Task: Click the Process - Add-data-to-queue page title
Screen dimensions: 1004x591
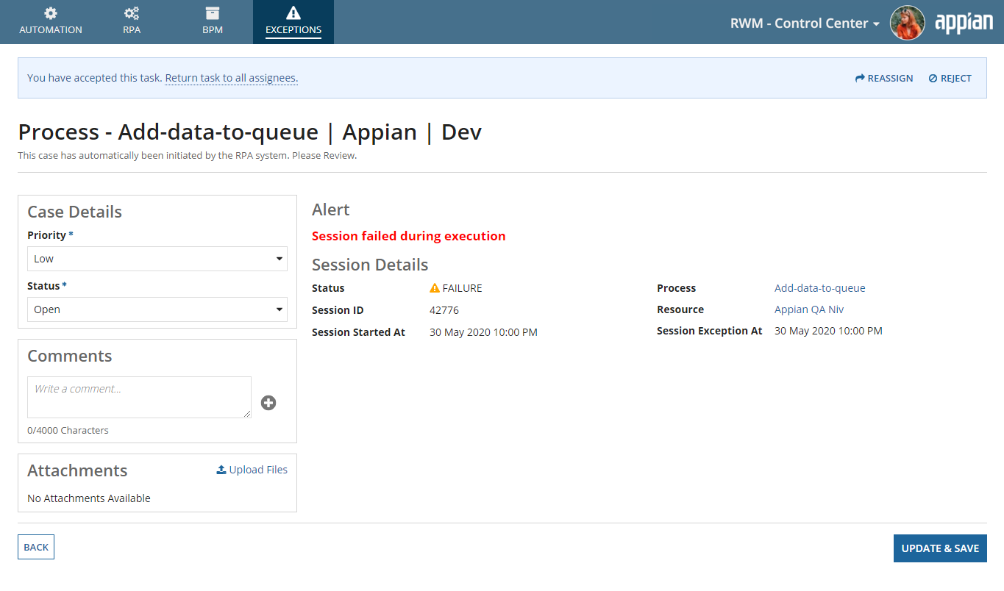Action: (250, 132)
